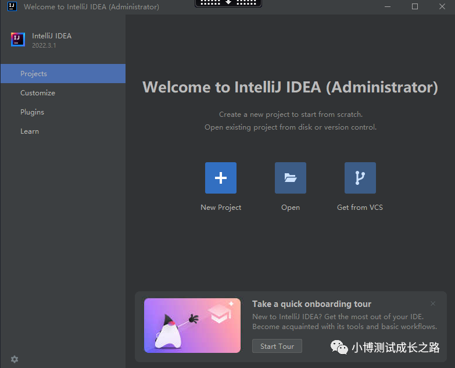Click the toolbar handle at top center

228,3
